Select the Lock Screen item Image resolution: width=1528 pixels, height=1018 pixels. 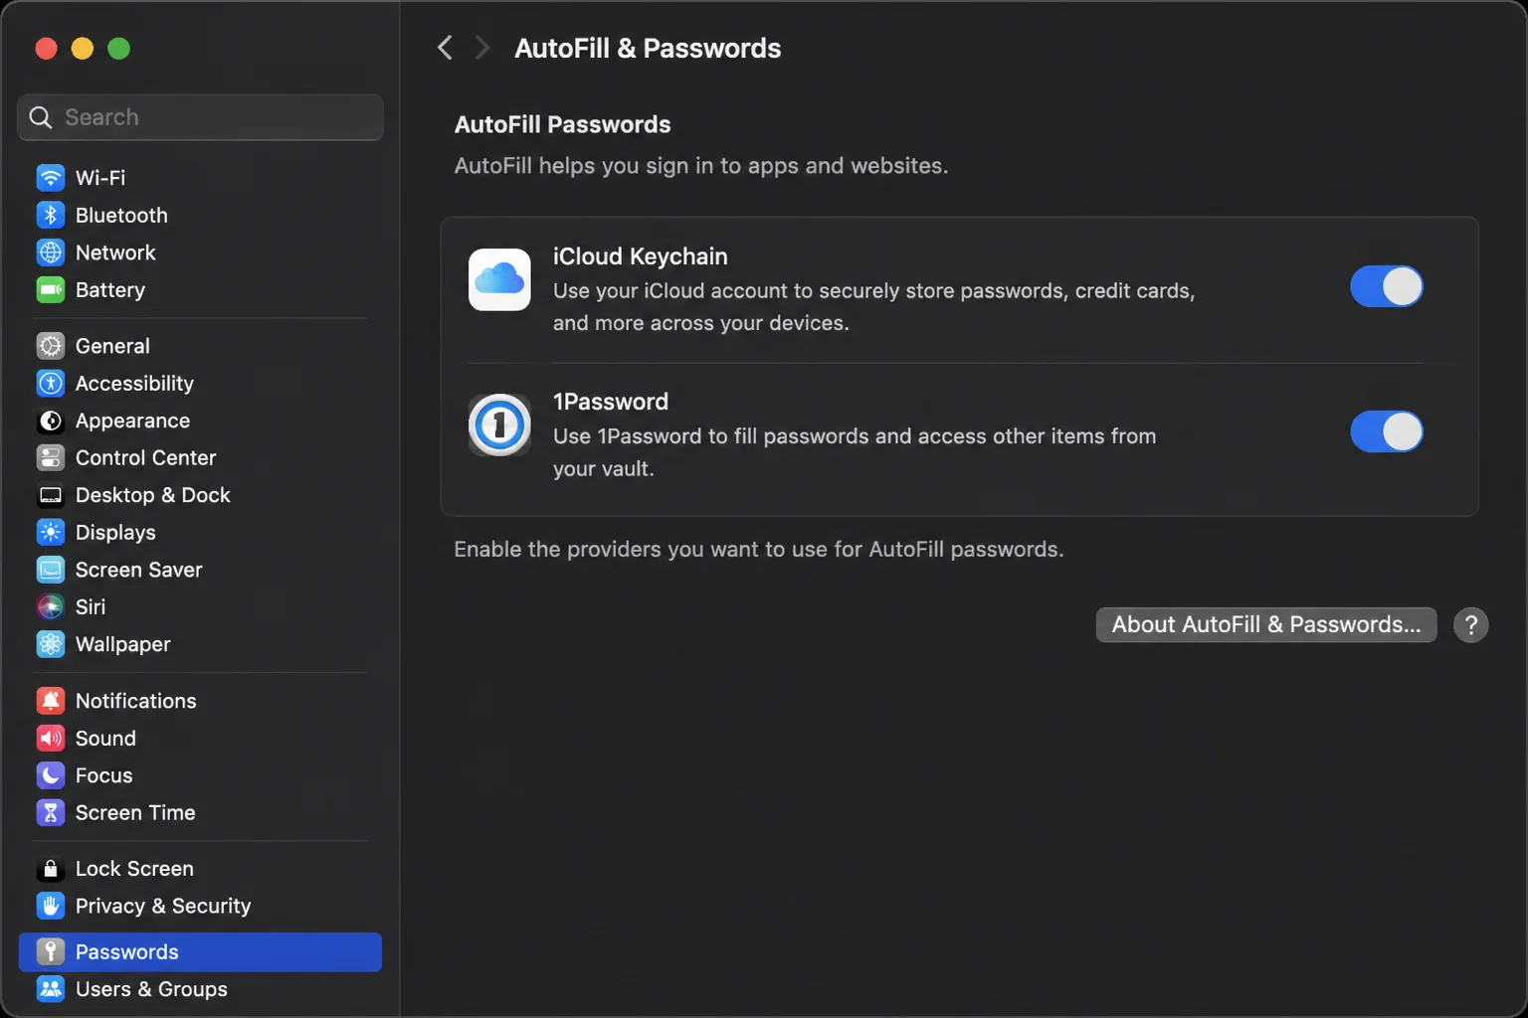pyautogui.click(x=200, y=869)
